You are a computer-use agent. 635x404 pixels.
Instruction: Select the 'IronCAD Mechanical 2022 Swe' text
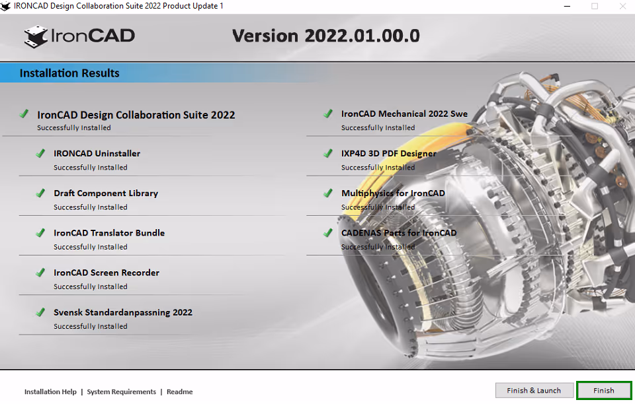point(404,114)
